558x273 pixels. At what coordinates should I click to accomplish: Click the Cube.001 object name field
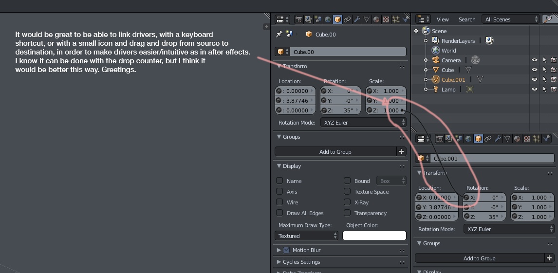tap(492, 159)
